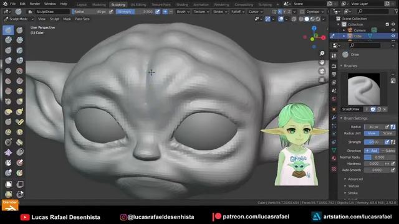Open the Texture dropdown in header
This screenshot has height=224, width=399.
pos(201,12)
